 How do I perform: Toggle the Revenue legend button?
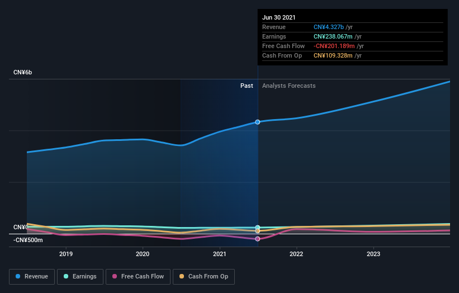(x=32, y=277)
